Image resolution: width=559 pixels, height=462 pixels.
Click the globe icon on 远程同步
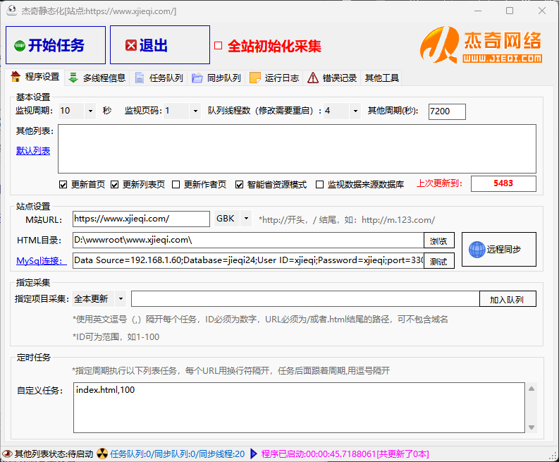coord(477,250)
